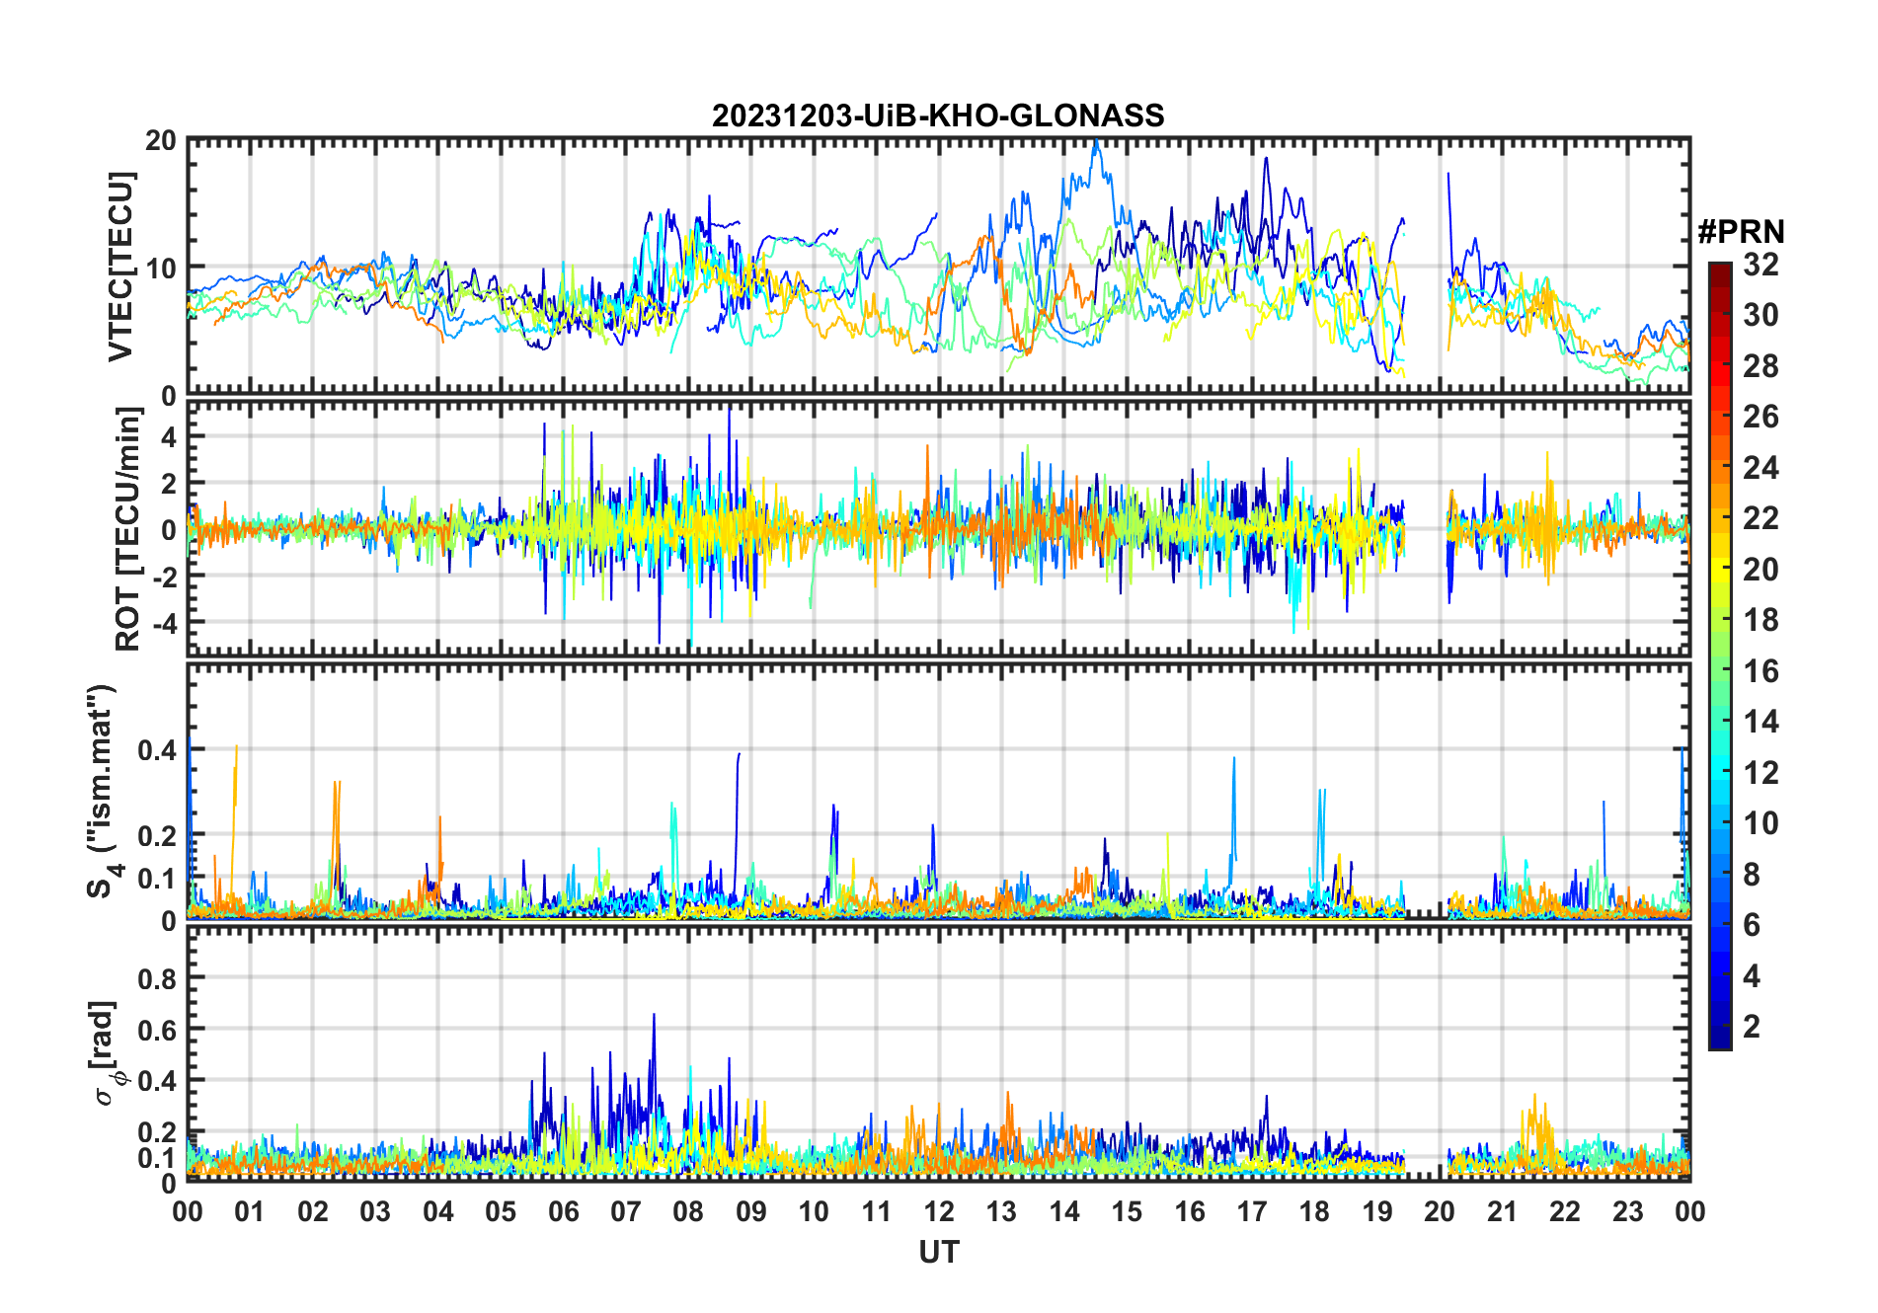
Task: Click x-axis hour label 19
Action: tap(1377, 1211)
